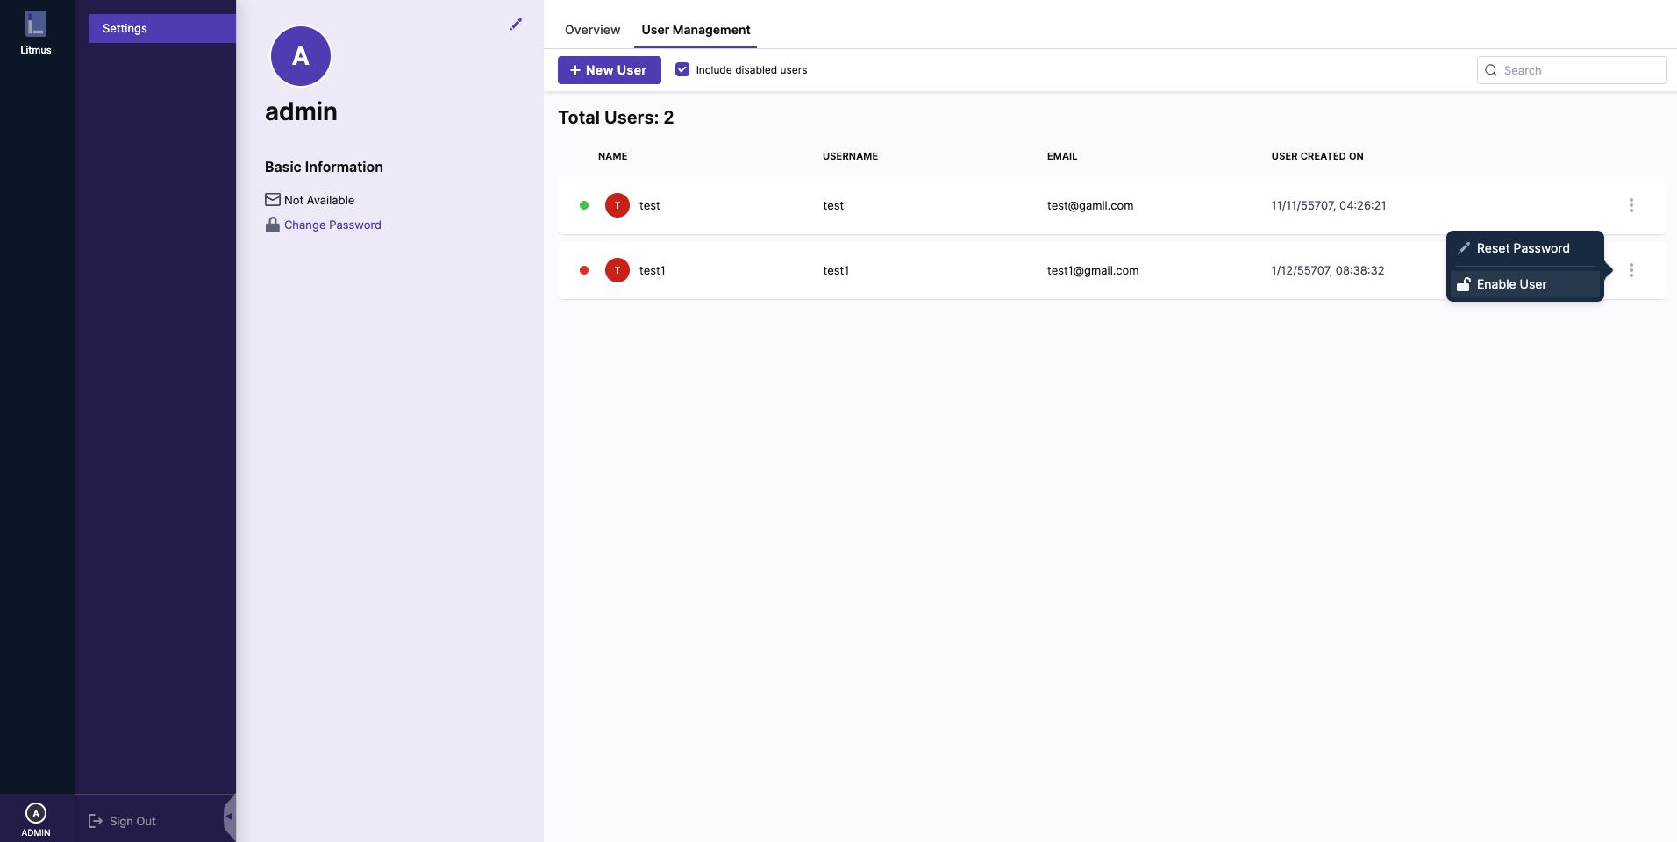This screenshot has height=842, width=1677.
Task: Close three-dot menu for test1 user
Action: [1631, 270]
